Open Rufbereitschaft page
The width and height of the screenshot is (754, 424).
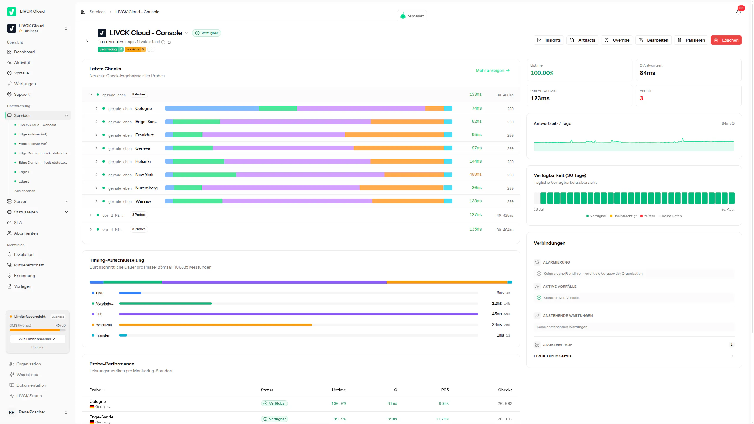tap(38, 265)
